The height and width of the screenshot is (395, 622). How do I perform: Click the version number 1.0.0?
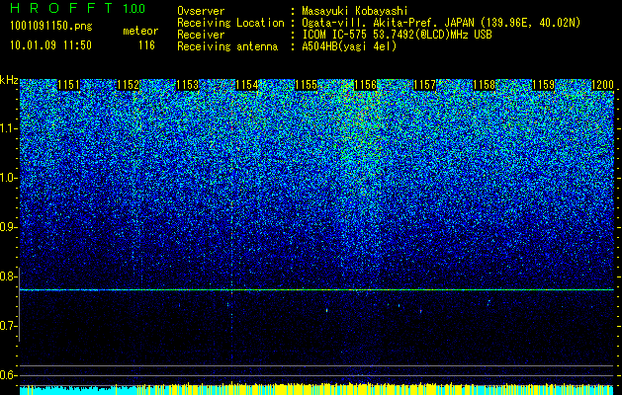(x=133, y=8)
